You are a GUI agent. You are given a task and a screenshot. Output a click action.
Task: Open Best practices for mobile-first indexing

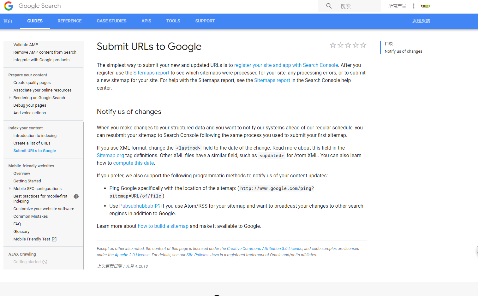(40, 199)
